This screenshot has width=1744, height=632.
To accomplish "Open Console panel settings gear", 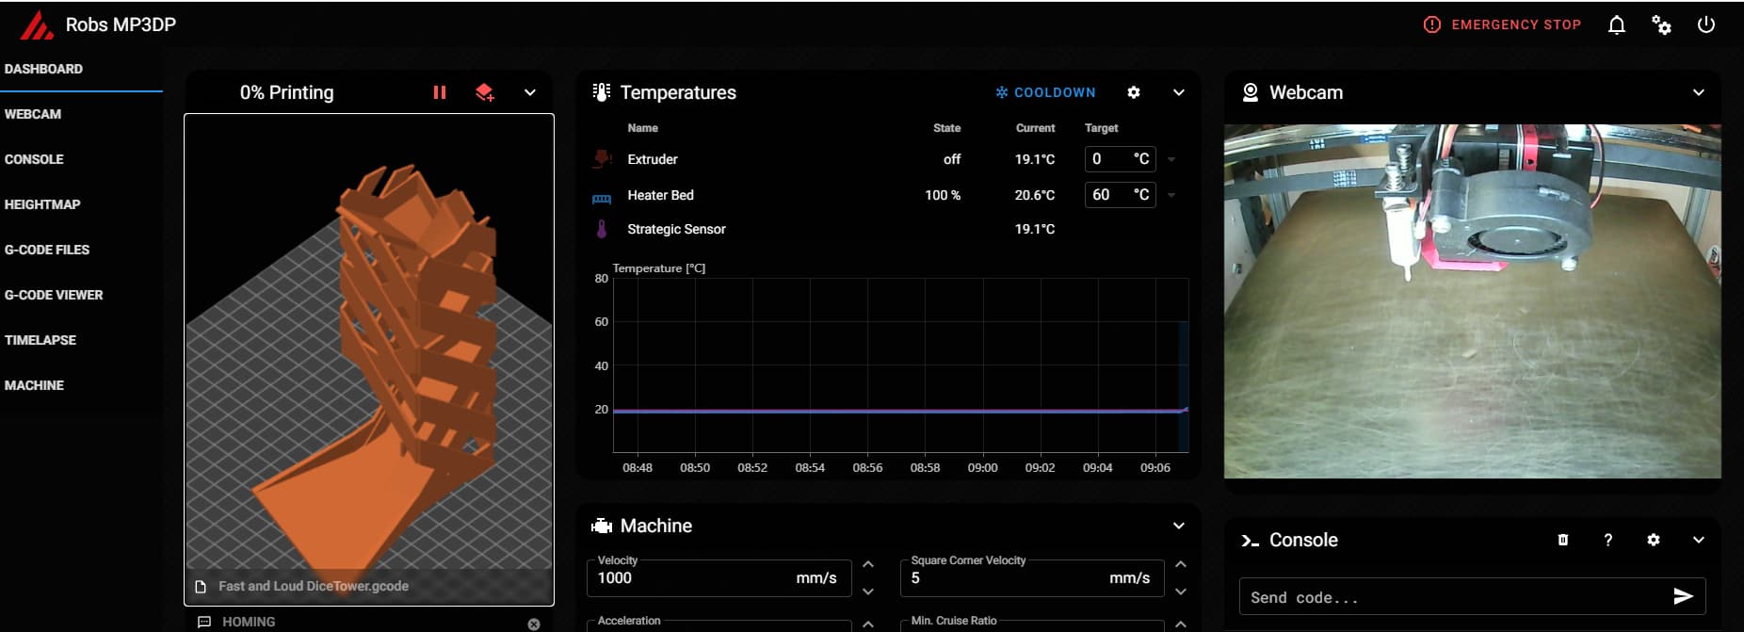I will tap(1654, 540).
